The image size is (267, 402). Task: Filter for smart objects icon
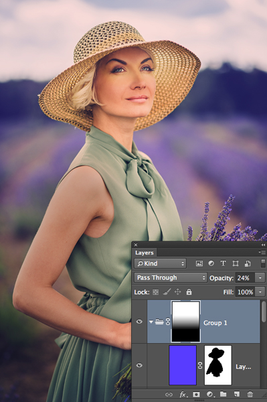[x=248, y=263]
